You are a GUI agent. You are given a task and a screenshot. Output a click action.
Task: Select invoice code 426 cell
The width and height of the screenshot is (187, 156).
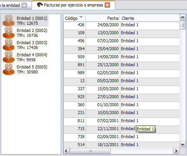pos(75,26)
